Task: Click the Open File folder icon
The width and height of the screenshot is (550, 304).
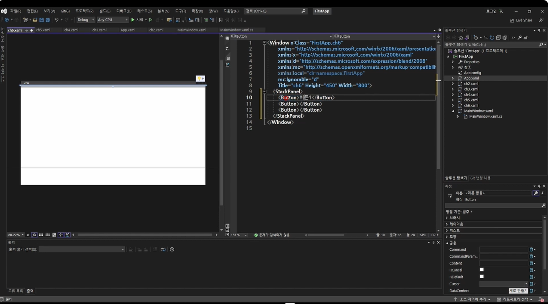Action: click(35, 20)
